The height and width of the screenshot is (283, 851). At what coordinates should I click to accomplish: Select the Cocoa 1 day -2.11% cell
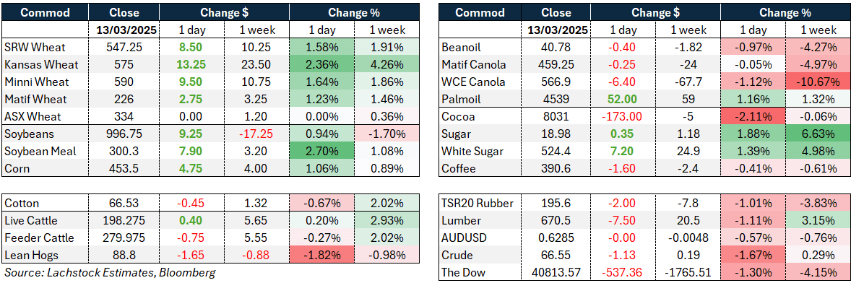click(755, 116)
